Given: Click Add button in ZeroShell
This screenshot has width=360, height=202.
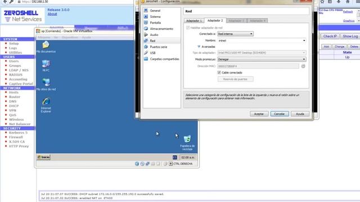Looking at the screenshot, I should point(326,47).
